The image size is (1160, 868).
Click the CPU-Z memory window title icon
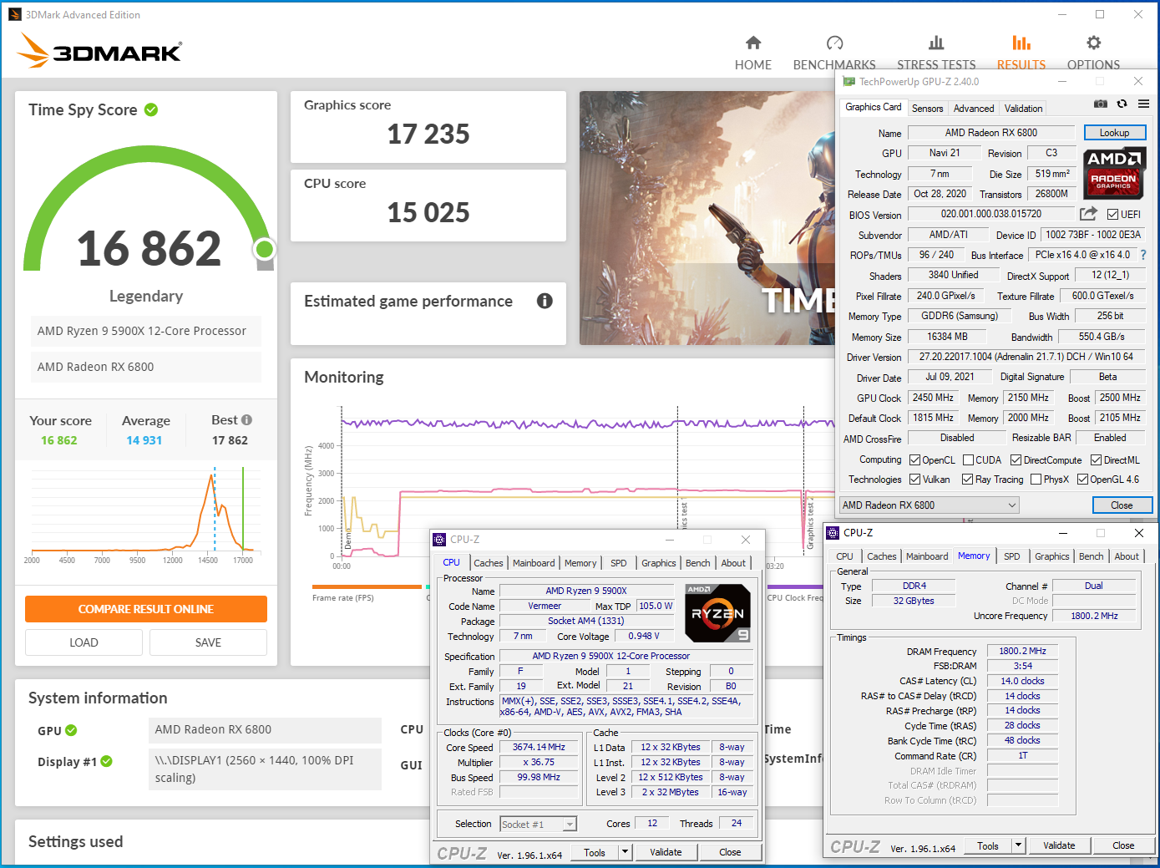click(x=833, y=532)
